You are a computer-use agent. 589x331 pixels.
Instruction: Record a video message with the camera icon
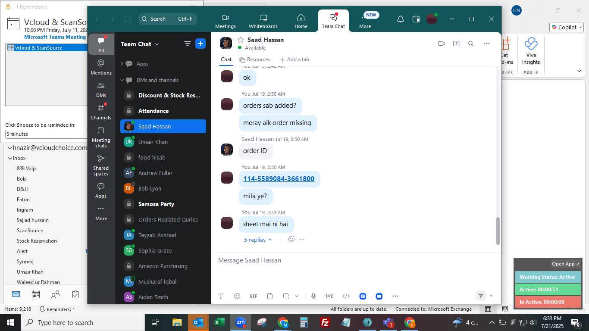(330, 296)
